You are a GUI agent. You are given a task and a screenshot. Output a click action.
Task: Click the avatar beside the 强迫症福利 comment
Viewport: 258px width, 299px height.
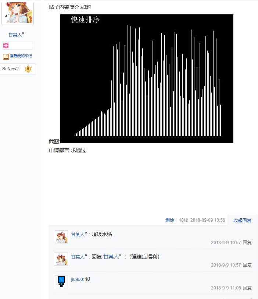point(61,259)
